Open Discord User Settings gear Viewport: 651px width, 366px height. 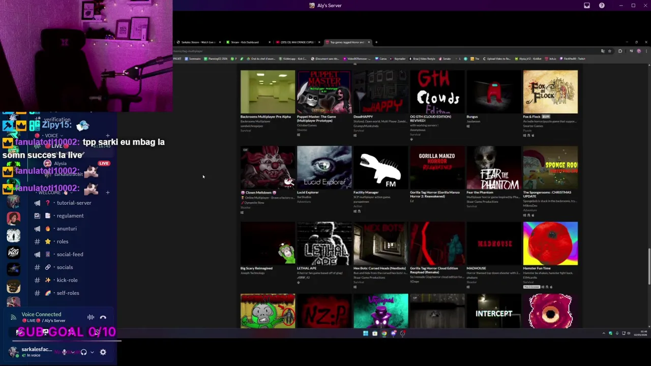pyautogui.click(x=103, y=352)
